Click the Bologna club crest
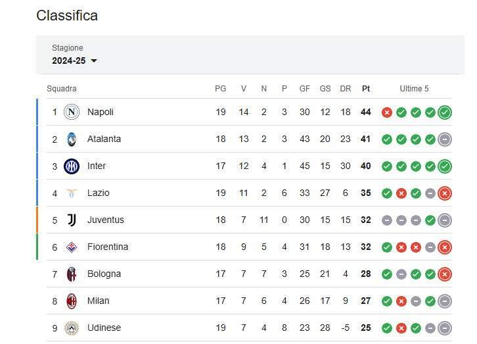The width and height of the screenshot is (477, 344). click(72, 274)
